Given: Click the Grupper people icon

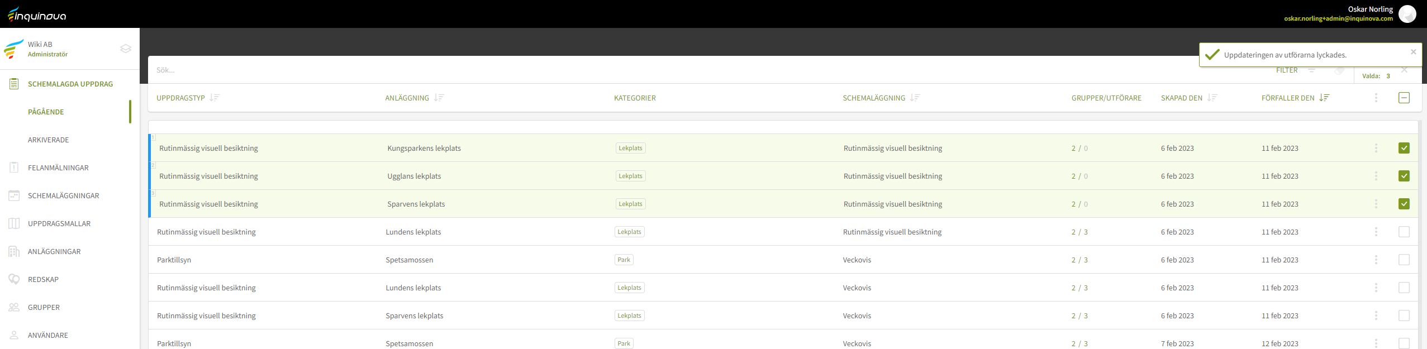Looking at the screenshot, I should (x=14, y=307).
